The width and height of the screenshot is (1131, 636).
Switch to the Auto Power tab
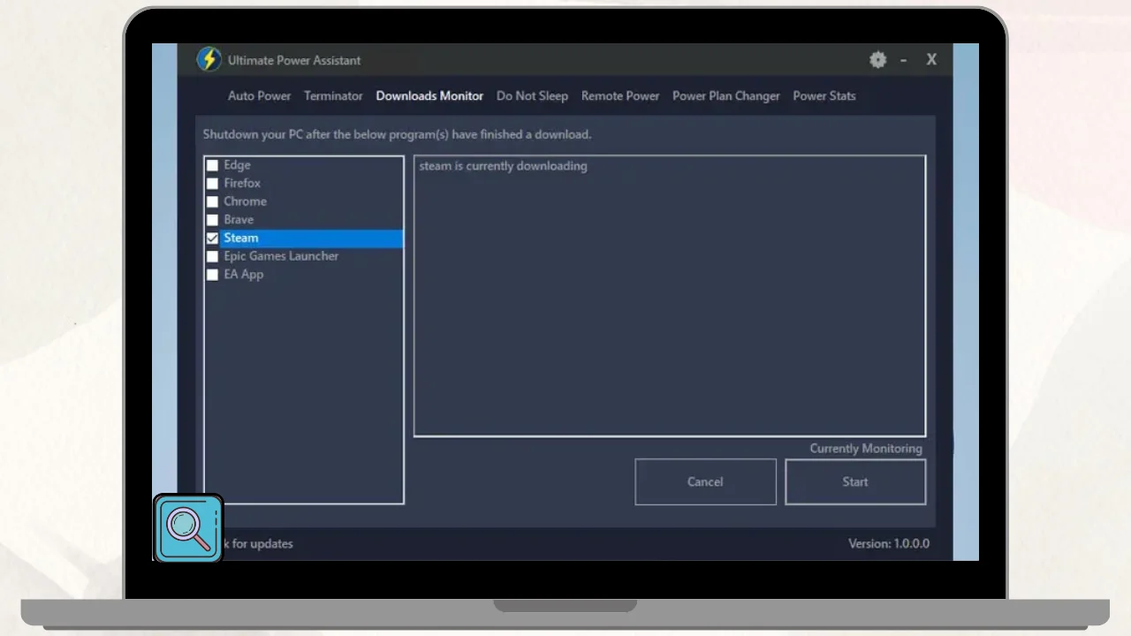(x=259, y=96)
